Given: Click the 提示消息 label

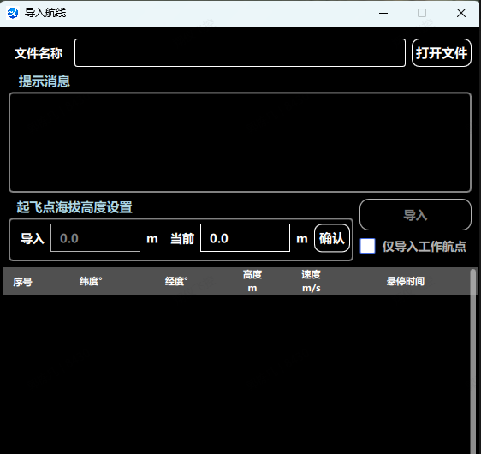Looking at the screenshot, I should [45, 81].
